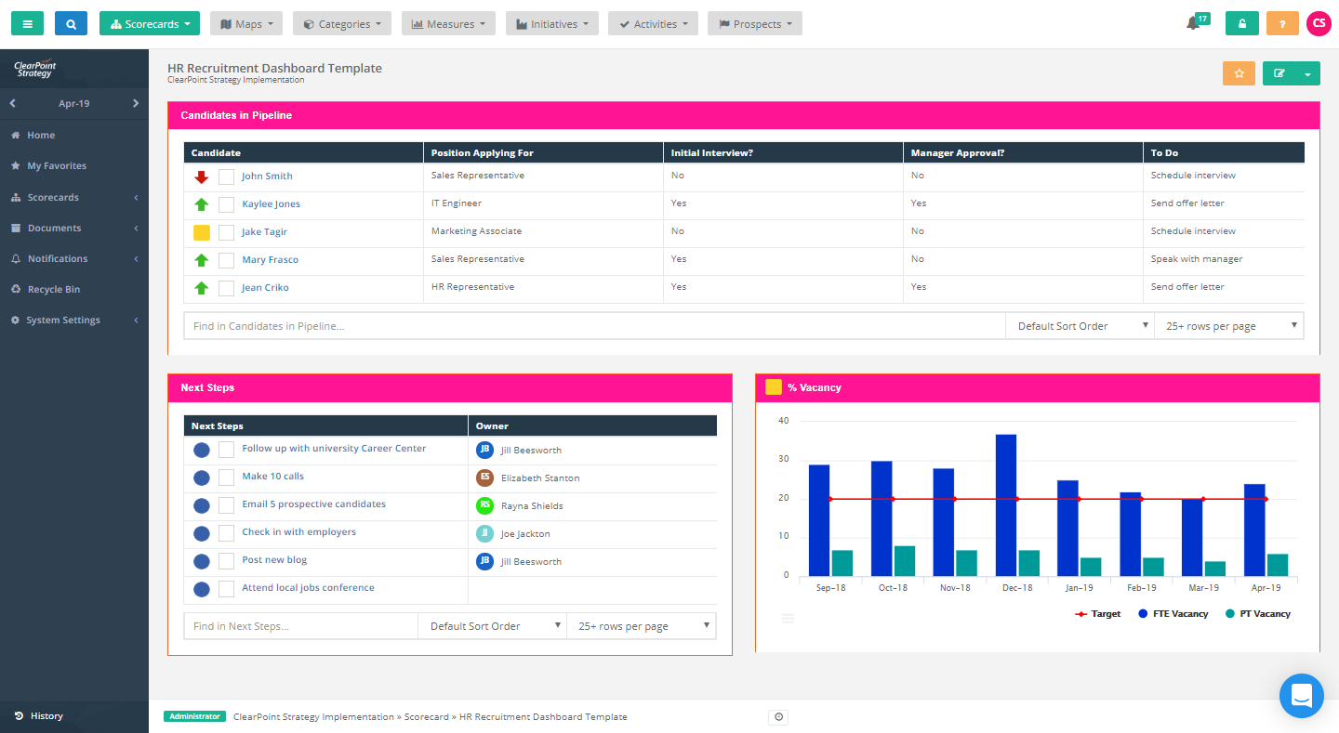
Task: Open the help question mark icon
Action: pyautogui.click(x=1282, y=22)
